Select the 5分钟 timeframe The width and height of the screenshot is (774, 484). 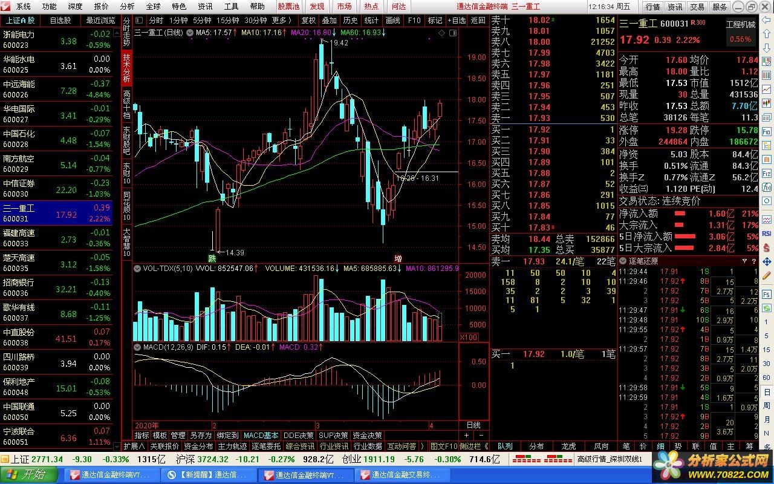[x=202, y=21]
